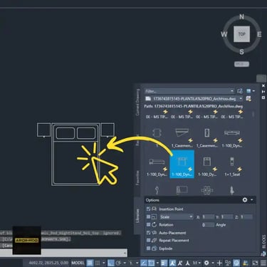Toggle snap mode icon in status bar
267x267 pixels.
tap(98, 263)
